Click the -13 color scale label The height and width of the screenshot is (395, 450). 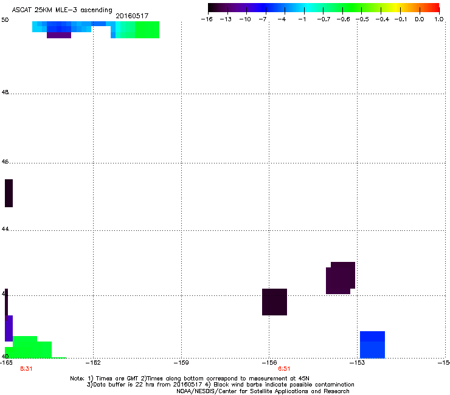226,19
